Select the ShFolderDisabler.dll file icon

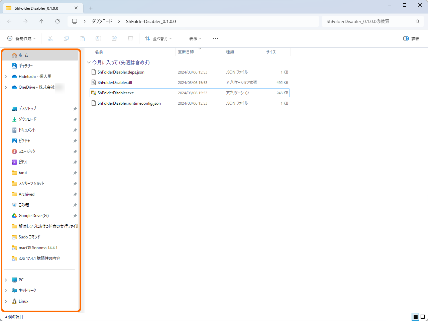(x=94, y=83)
